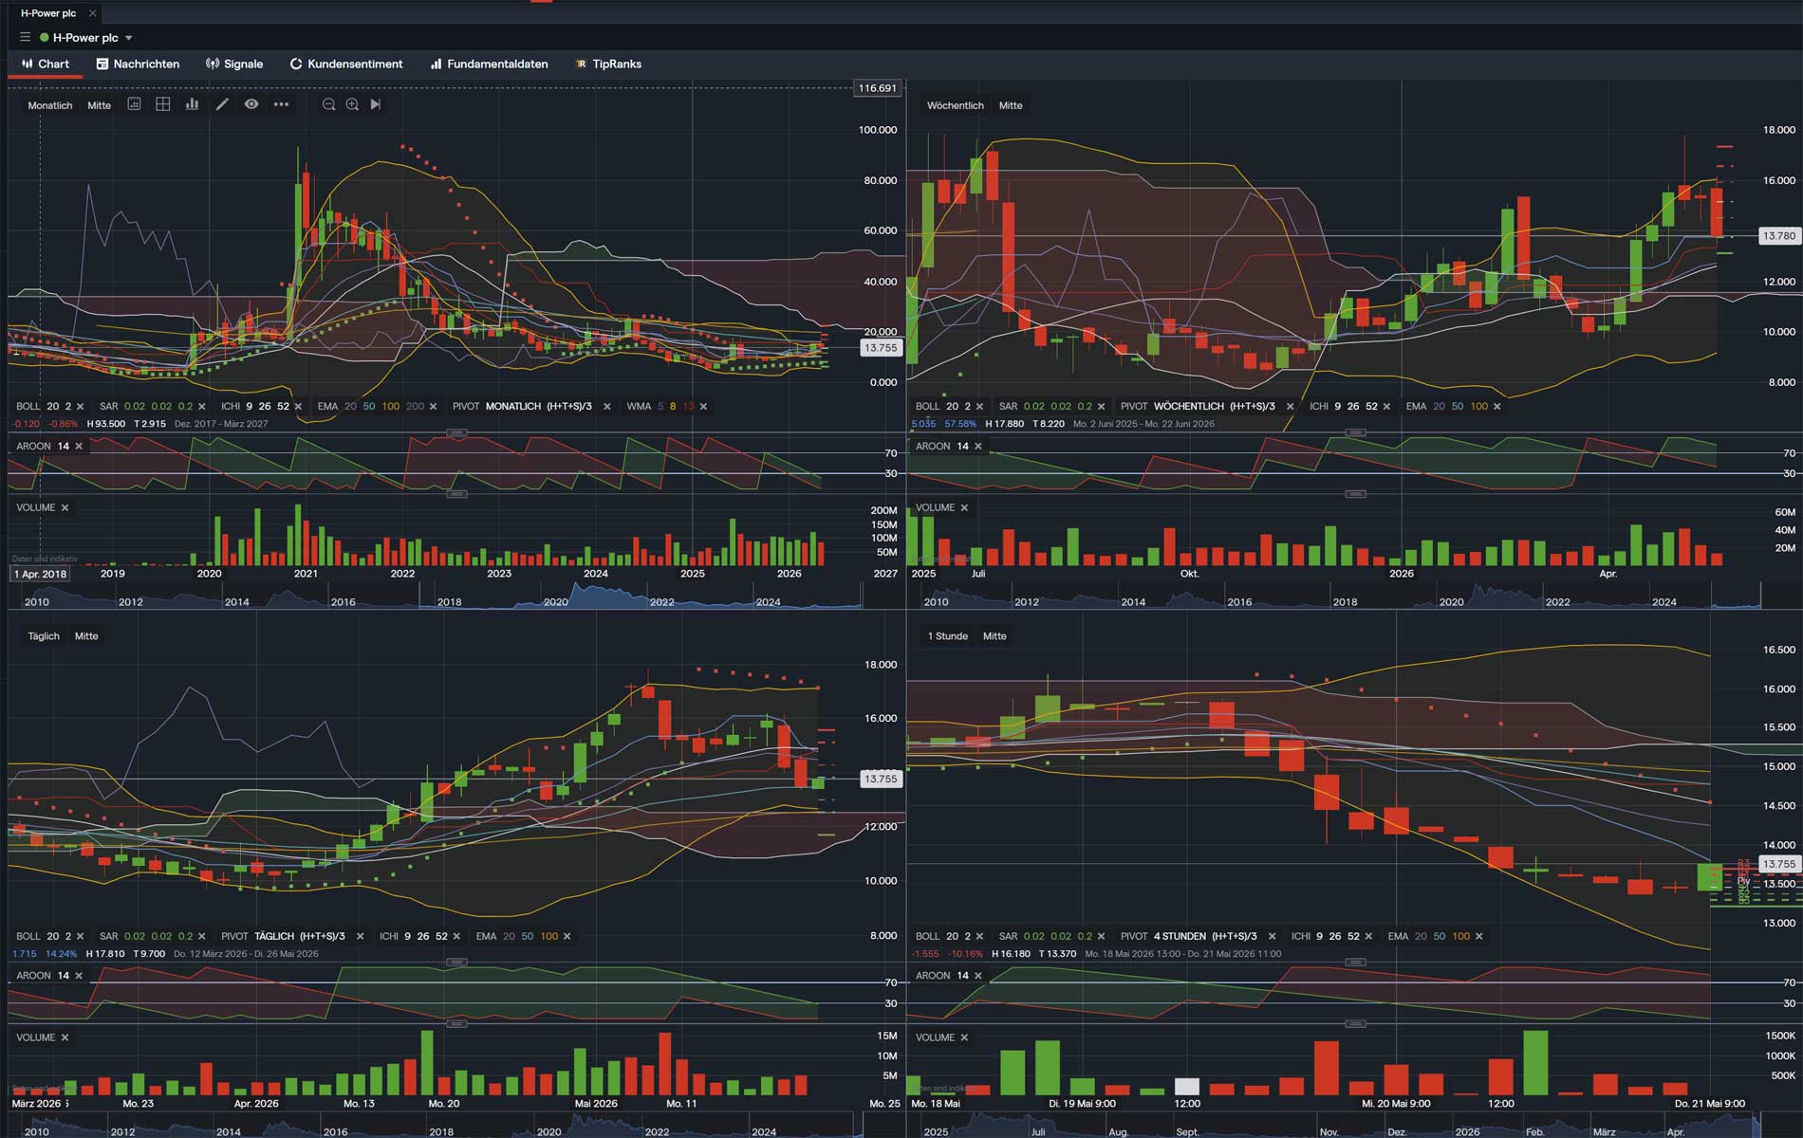Toggle the eye visibility icon in chart toolbar

pyautogui.click(x=251, y=104)
